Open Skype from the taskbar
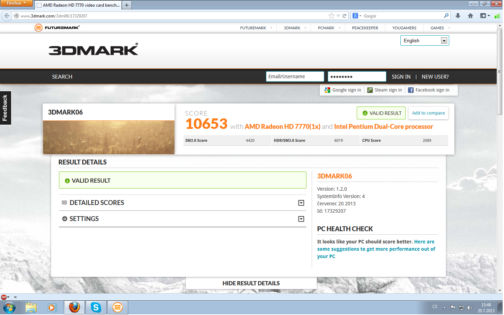 [x=96, y=308]
